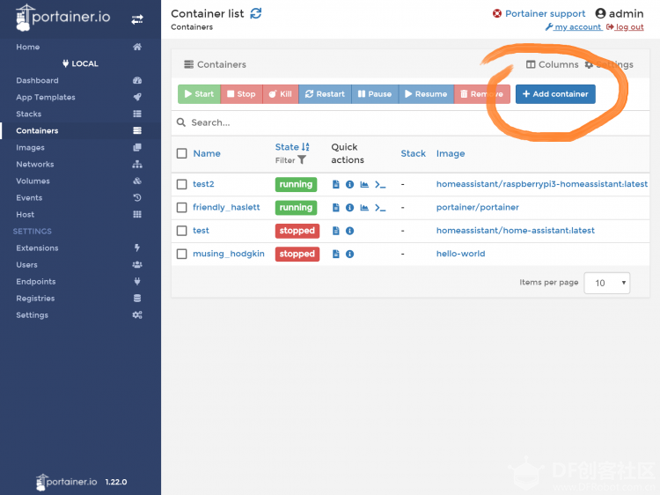Viewport: 660px width, 495px height.
Task: Toggle the select-all containers checkbox
Action: coord(182,153)
